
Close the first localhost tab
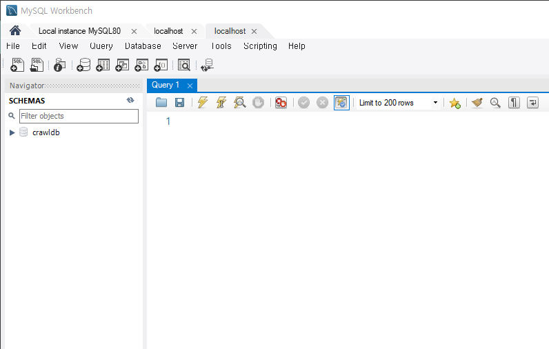[x=194, y=32]
